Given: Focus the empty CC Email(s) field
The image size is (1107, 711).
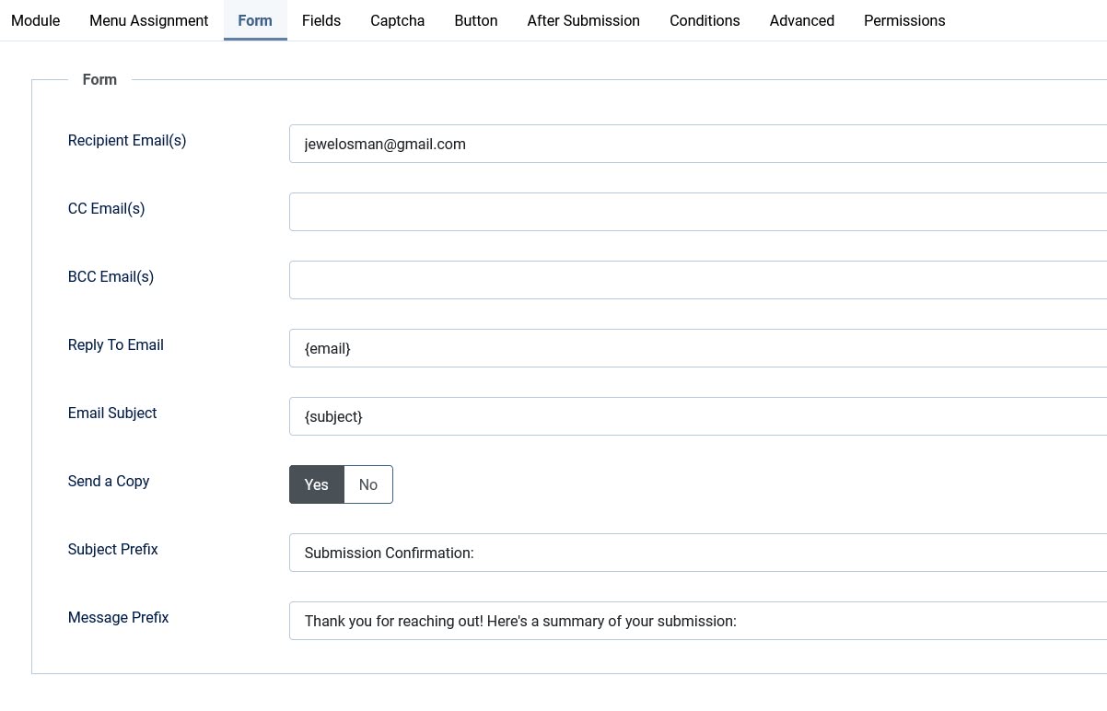Looking at the screenshot, I should pos(697,212).
